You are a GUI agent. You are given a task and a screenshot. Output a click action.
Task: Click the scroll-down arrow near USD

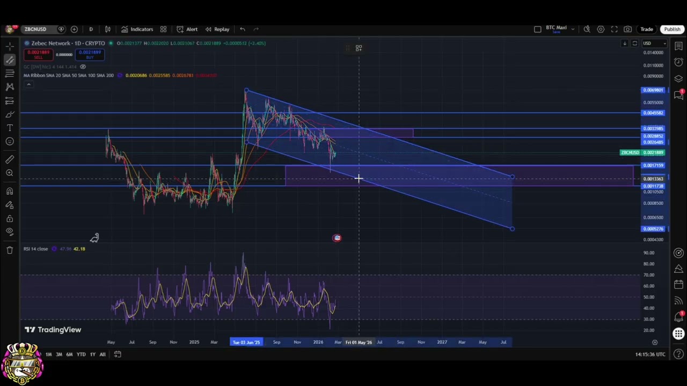[625, 43]
